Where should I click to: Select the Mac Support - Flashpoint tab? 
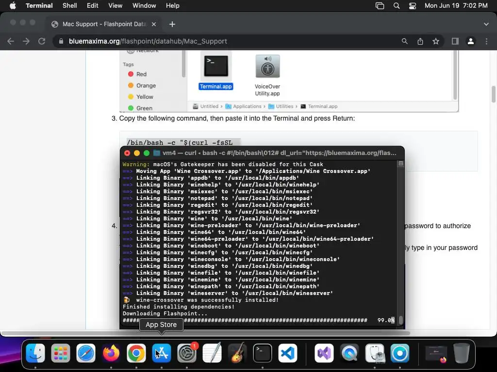click(105, 24)
